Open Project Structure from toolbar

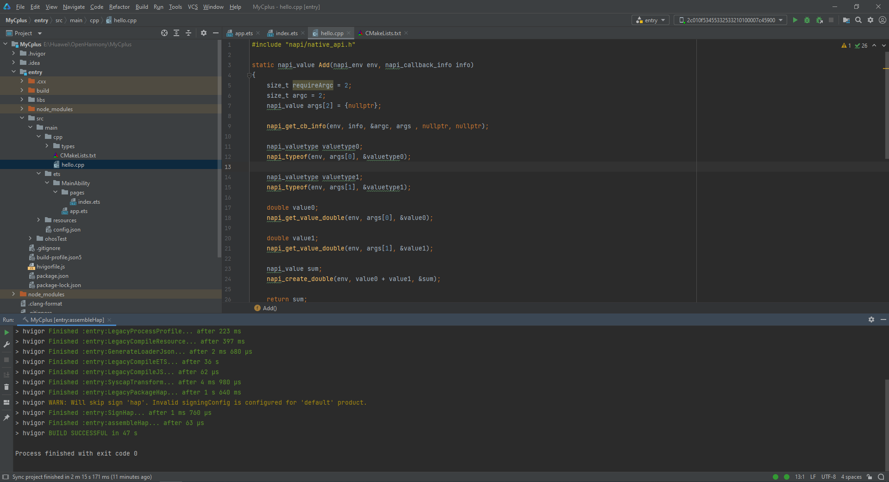pyautogui.click(x=846, y=20)
